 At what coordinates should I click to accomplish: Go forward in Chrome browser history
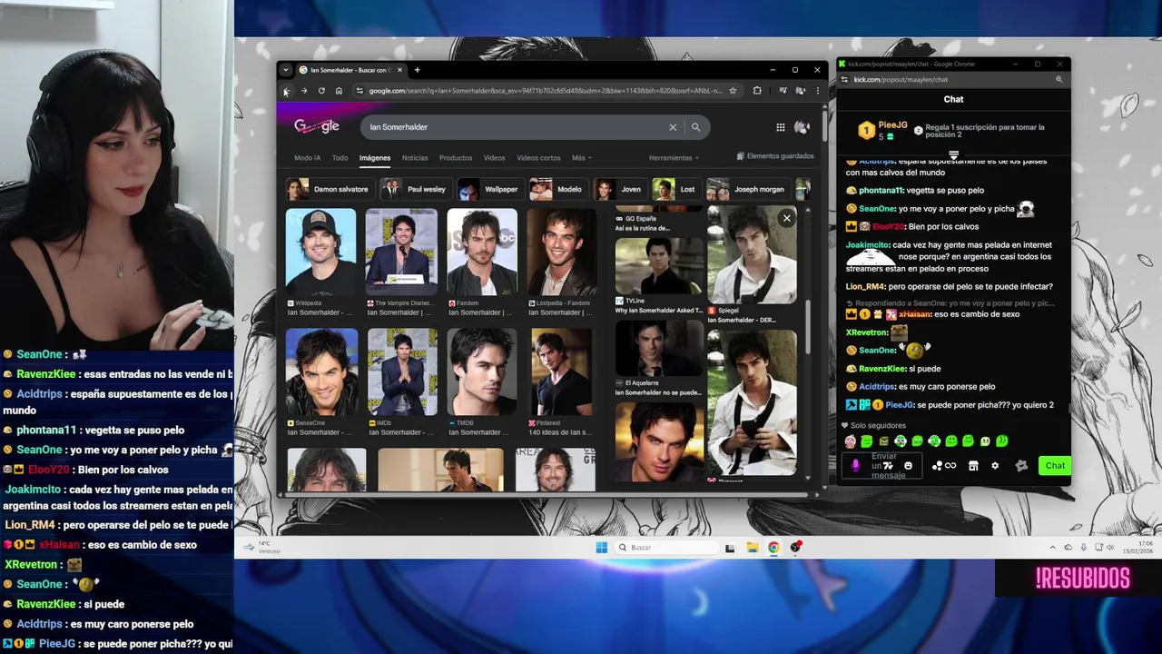click(304, 91)
